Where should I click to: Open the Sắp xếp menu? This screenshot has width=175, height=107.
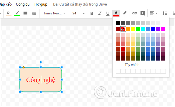6,4
